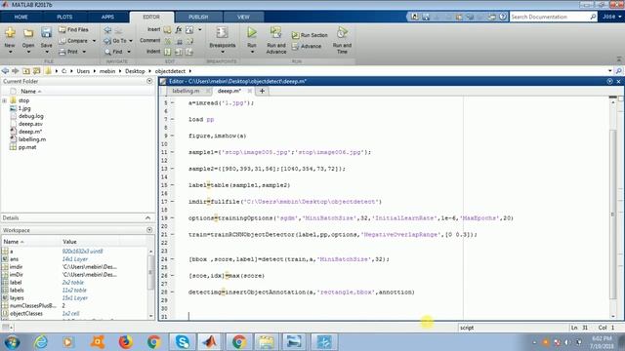Select debug.log in the file list
This screenshot has width=625, height=351.
tap(30, 116)
